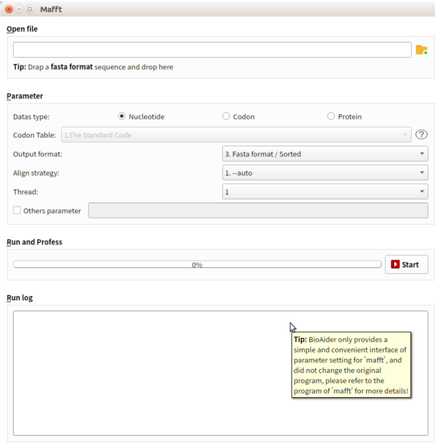Select the Nucleotide data type
This screenshot has height=444, width=435.
coord(122,116)
